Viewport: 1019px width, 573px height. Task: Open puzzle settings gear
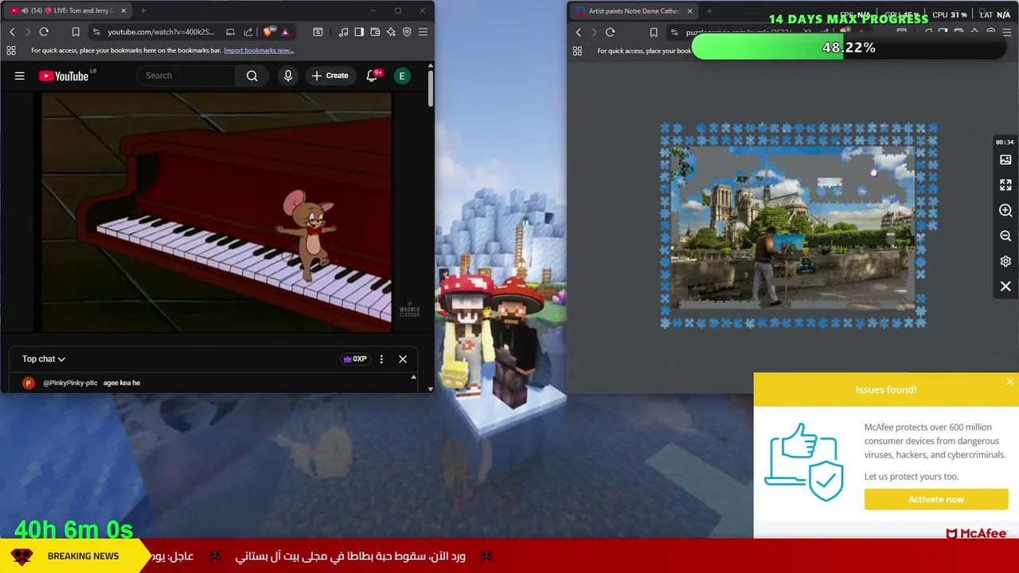click(x=1005, y=261)
